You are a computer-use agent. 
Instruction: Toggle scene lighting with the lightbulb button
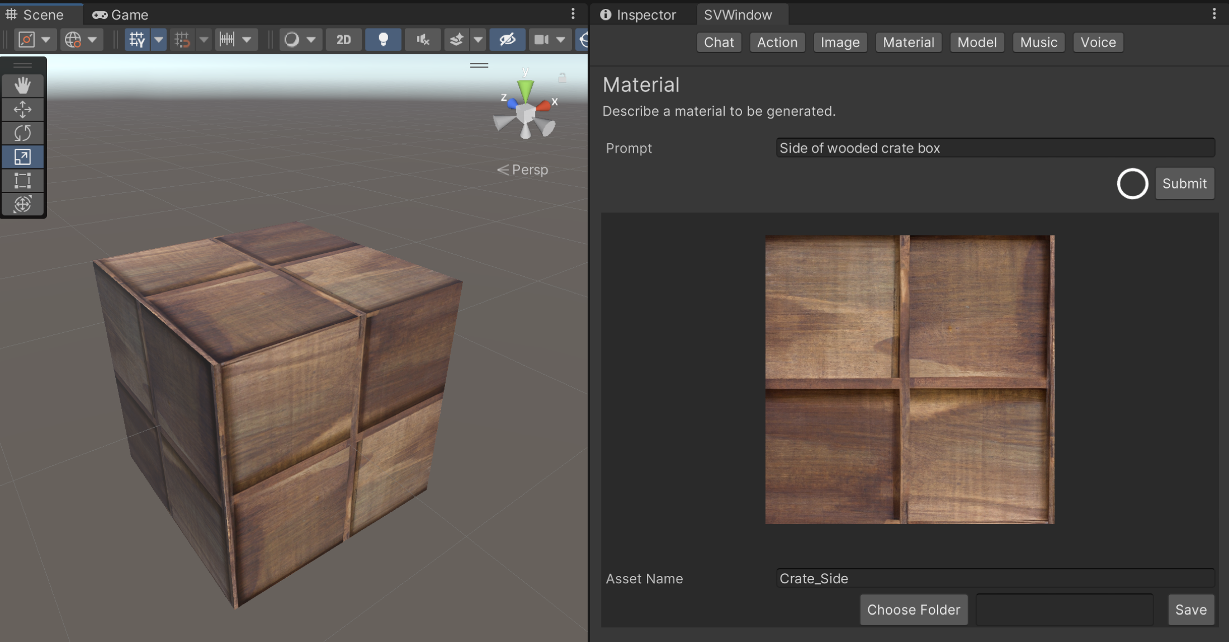[383, 40]
